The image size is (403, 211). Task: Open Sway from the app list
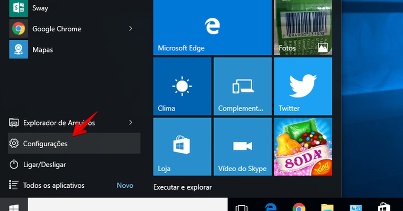pyautogui.click(x=74, y=8)
